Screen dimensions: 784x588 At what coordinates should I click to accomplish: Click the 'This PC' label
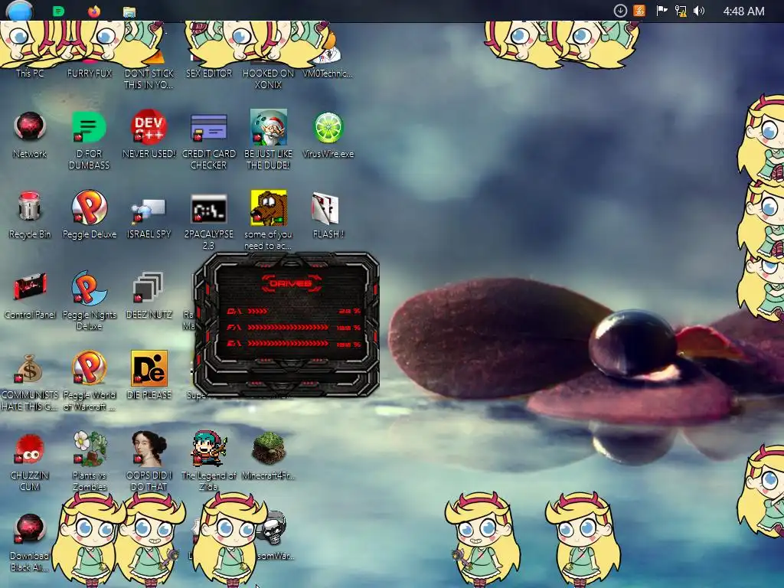point(30,73)
